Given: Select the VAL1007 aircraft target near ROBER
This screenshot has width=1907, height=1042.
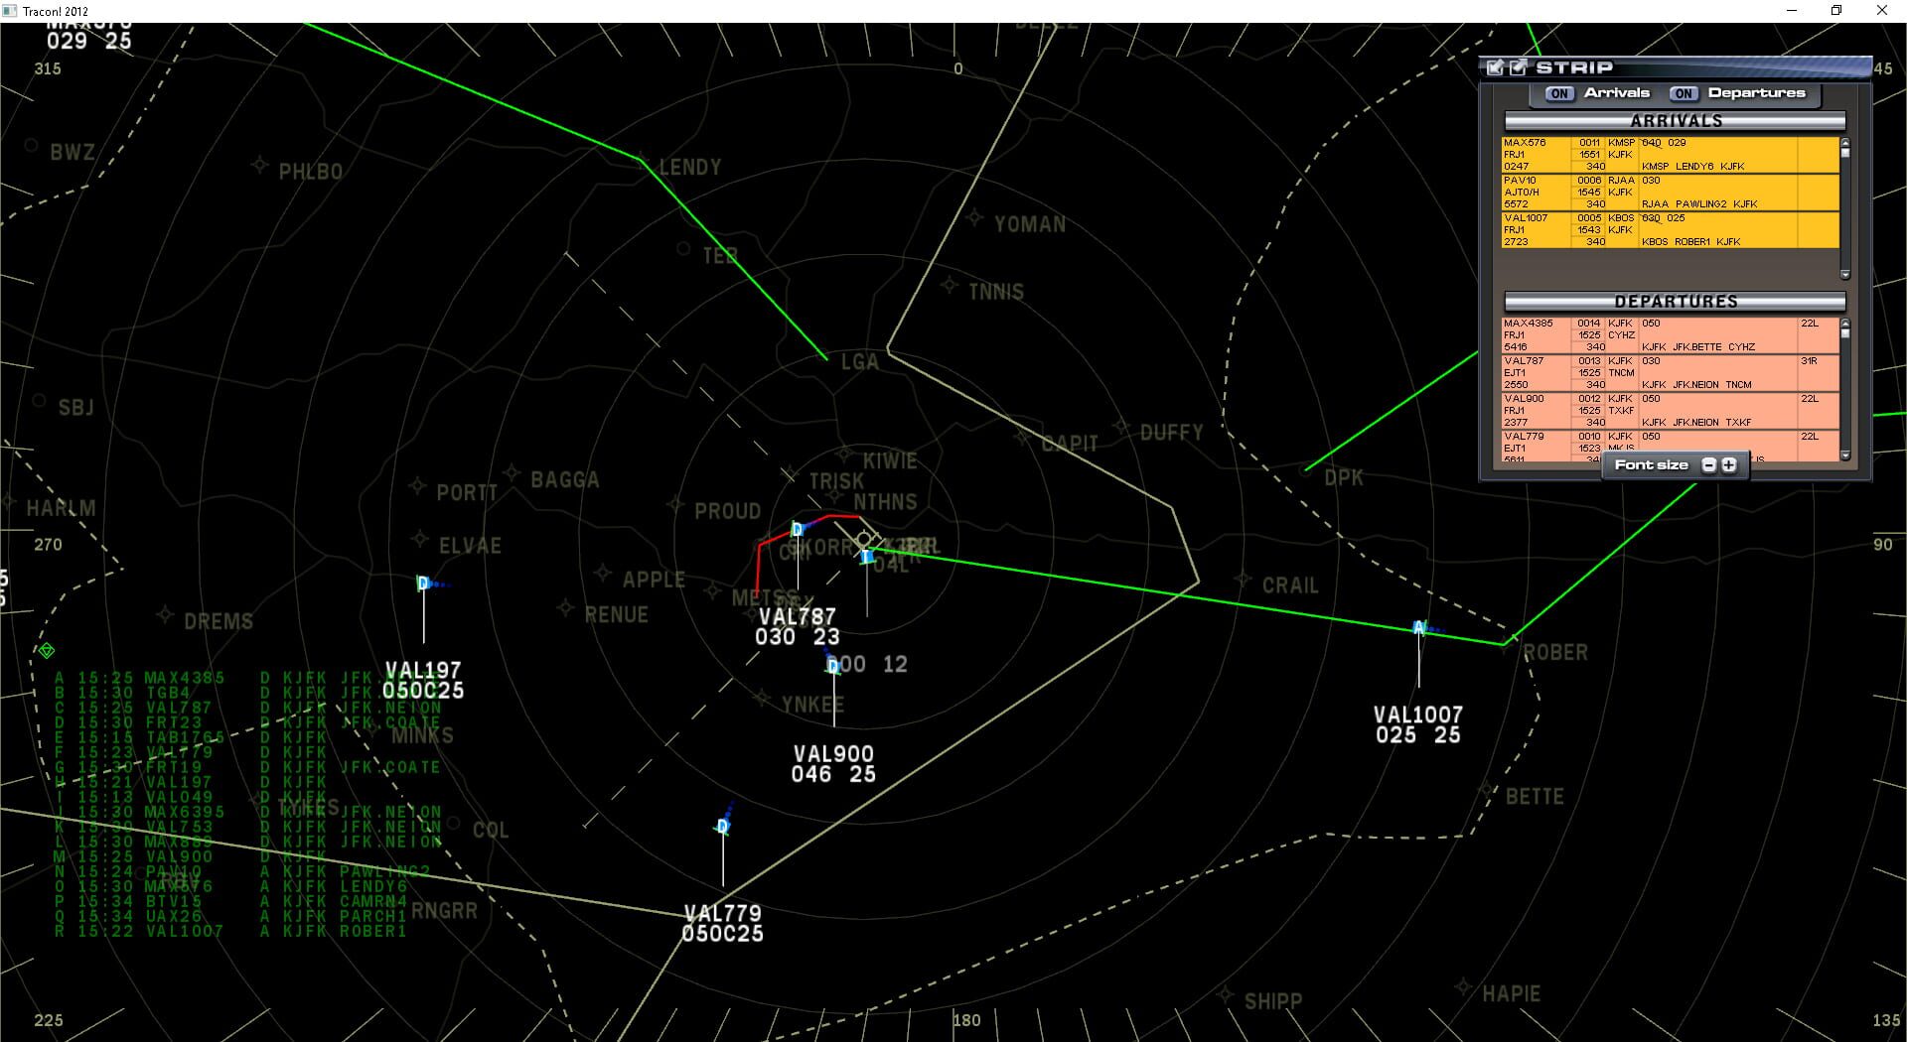Looking at the screenshot, I should [x=1417, y=626].
